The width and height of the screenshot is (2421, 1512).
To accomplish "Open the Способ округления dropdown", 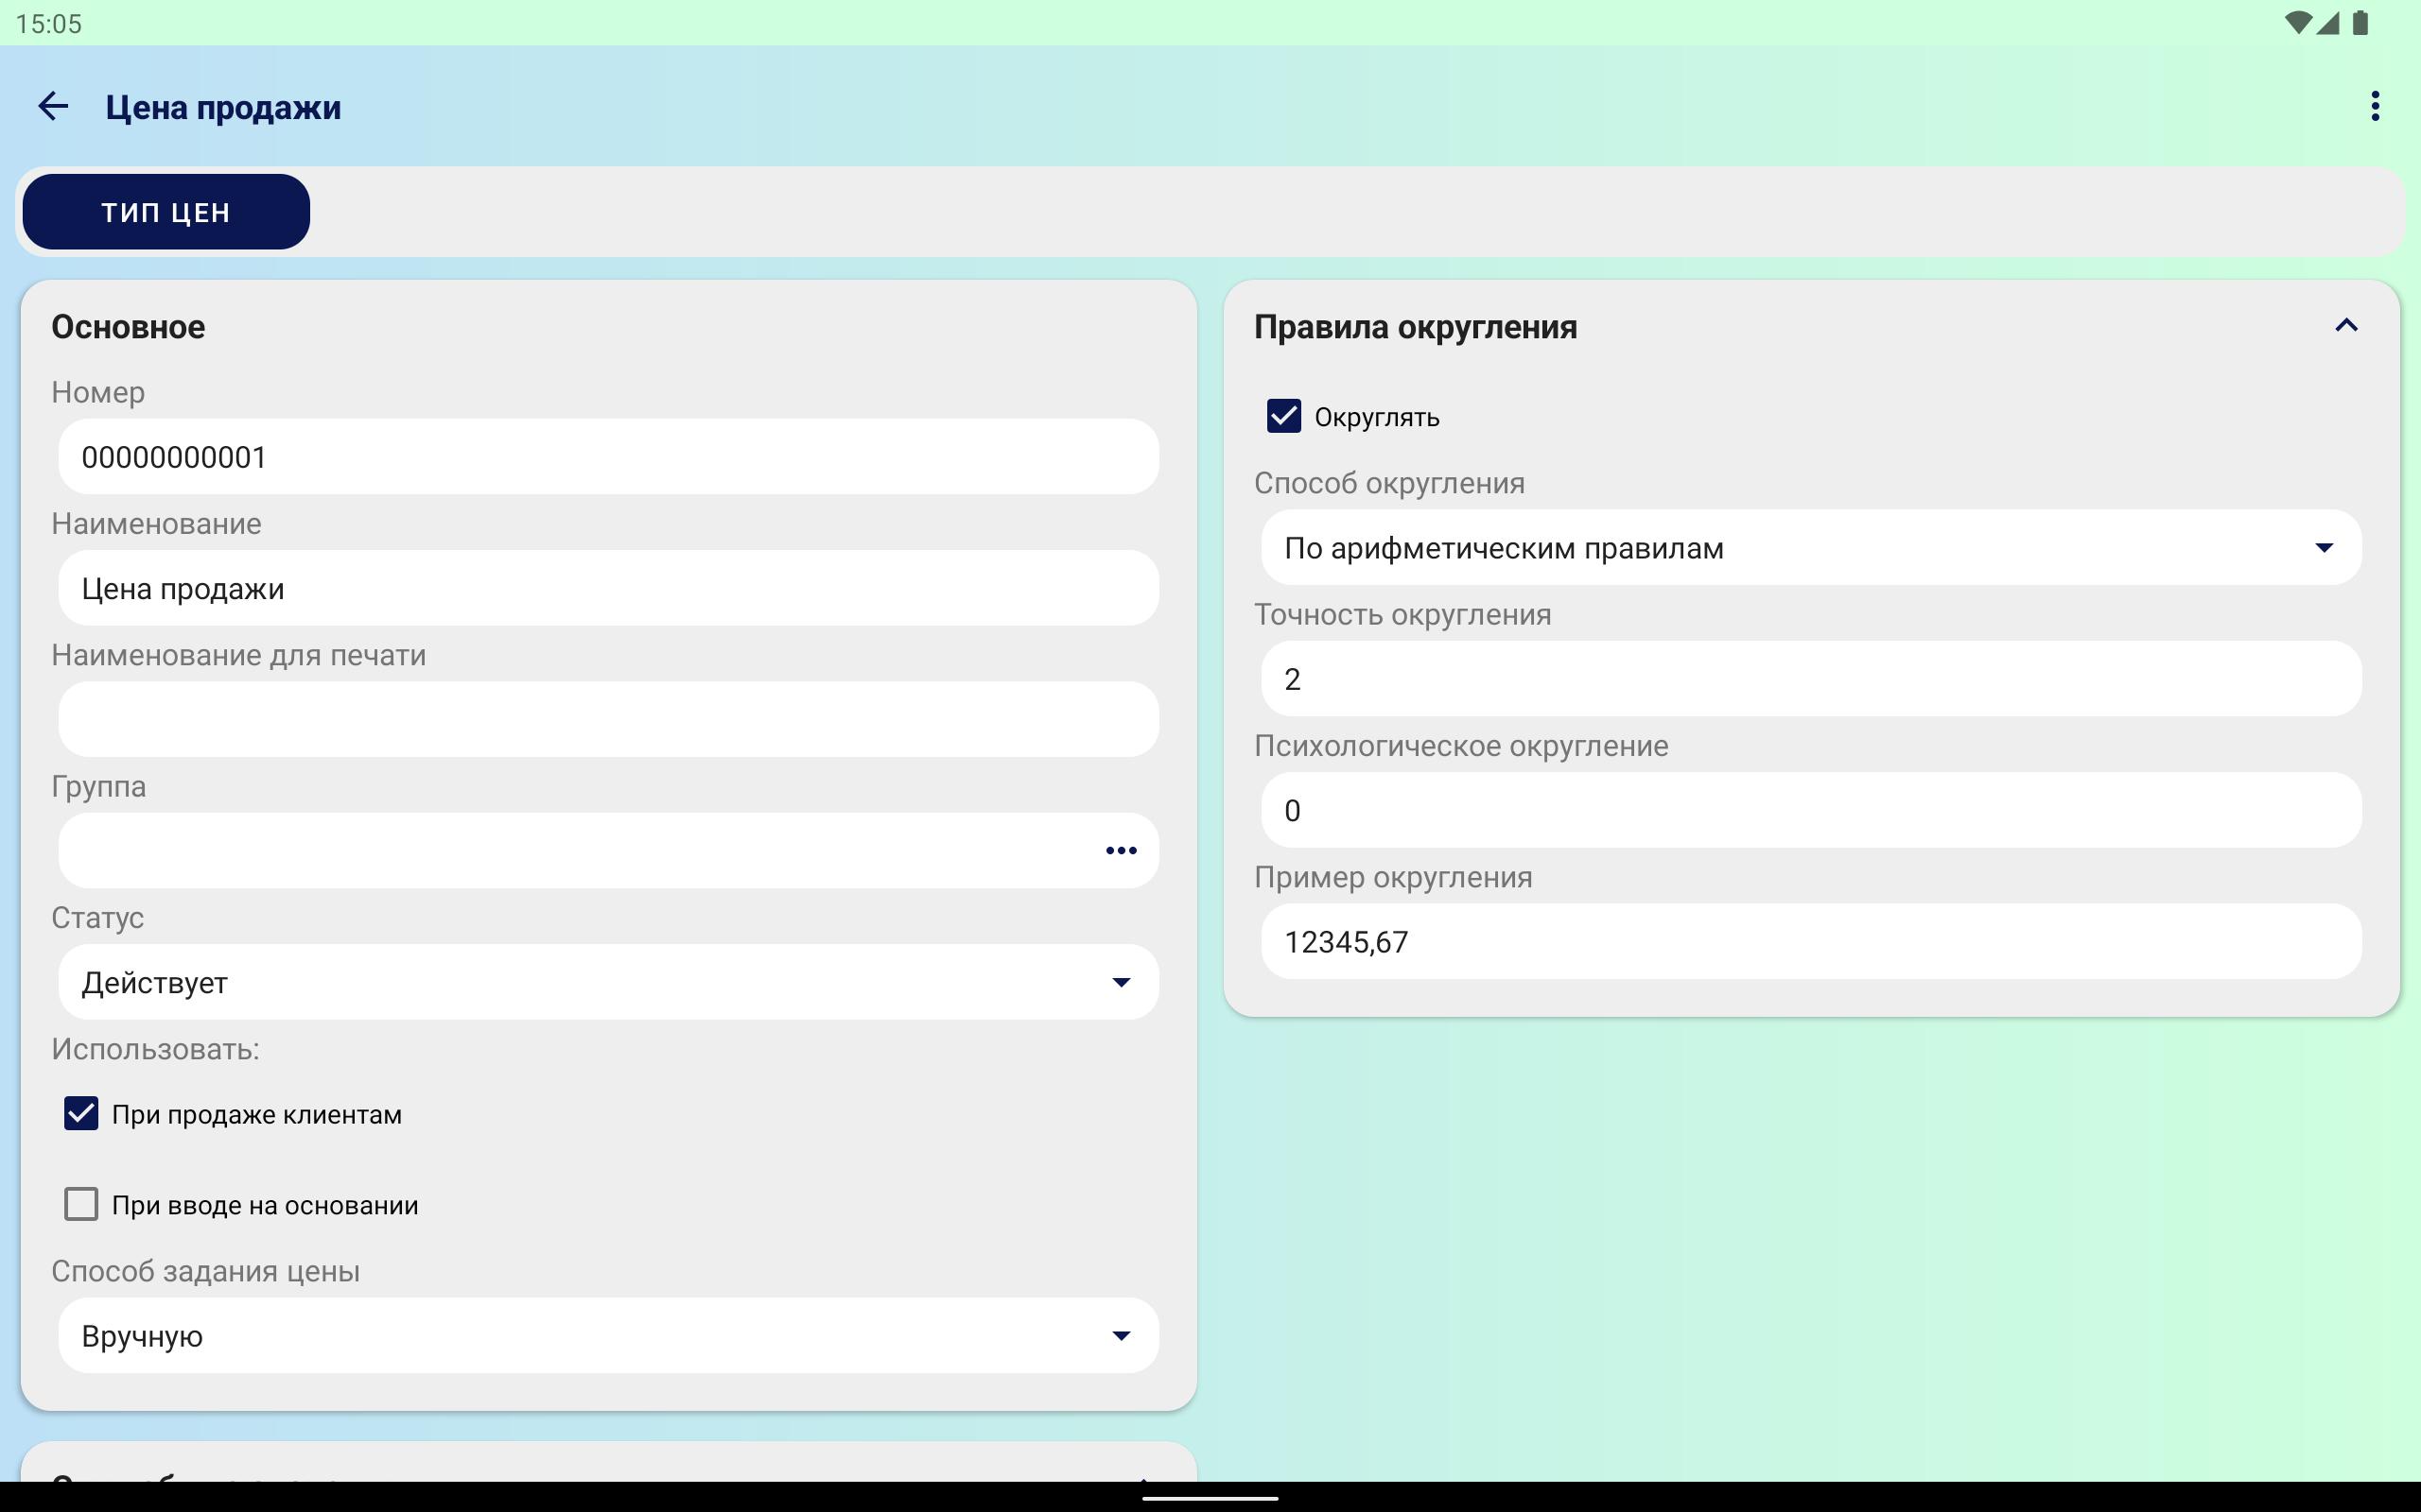I will (x=1811, y=548).
